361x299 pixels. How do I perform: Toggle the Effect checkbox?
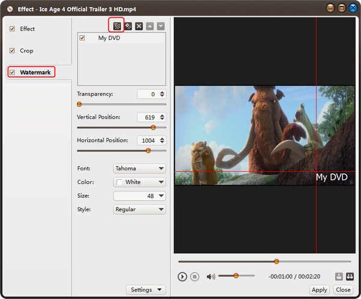[x=12, y=29]
